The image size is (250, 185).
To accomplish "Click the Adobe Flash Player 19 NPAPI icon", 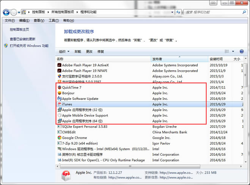I will [x=60, y=71].
